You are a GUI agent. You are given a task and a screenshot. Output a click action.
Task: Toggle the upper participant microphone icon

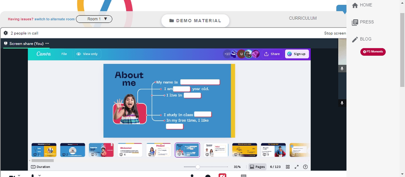pos(342,69)
